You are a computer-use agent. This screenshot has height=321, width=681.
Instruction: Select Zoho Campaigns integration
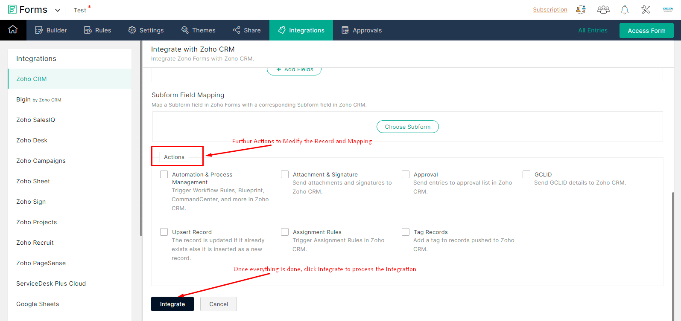point(70,161)
